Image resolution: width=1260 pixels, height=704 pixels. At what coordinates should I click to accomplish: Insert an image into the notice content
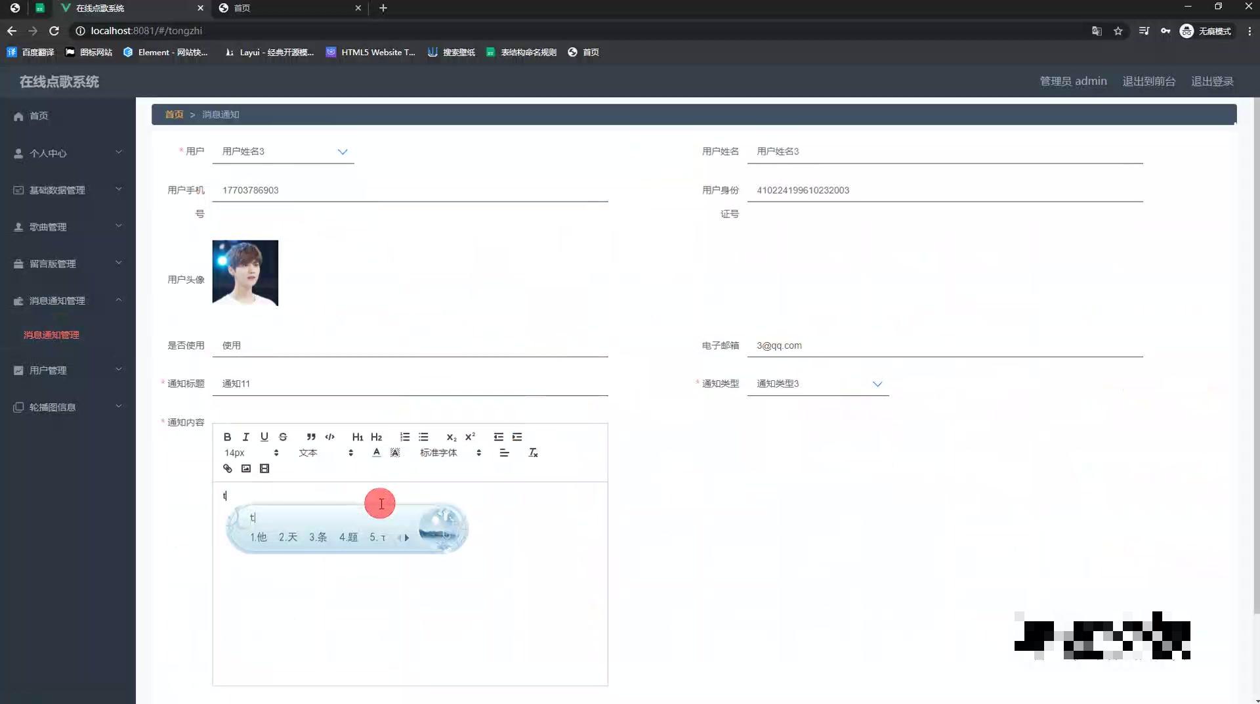tap(246, 468)
